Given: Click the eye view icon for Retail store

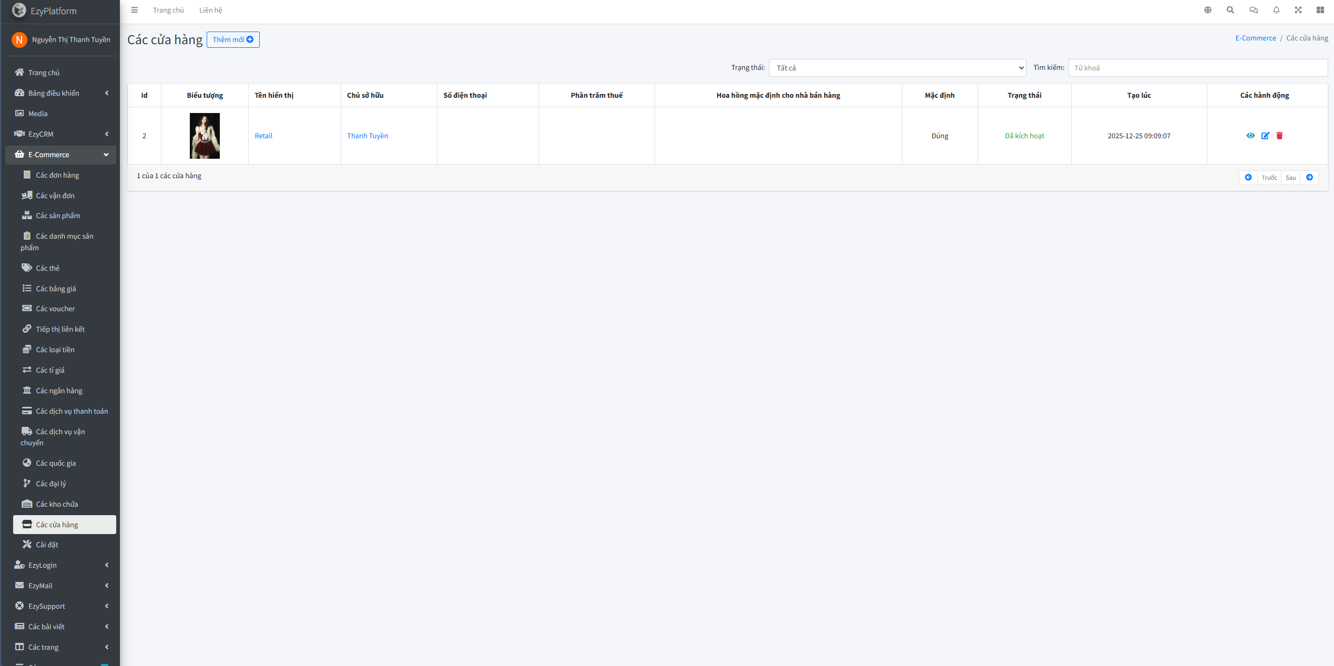Looking at the screenshot, I should (x=1250, y=136).
